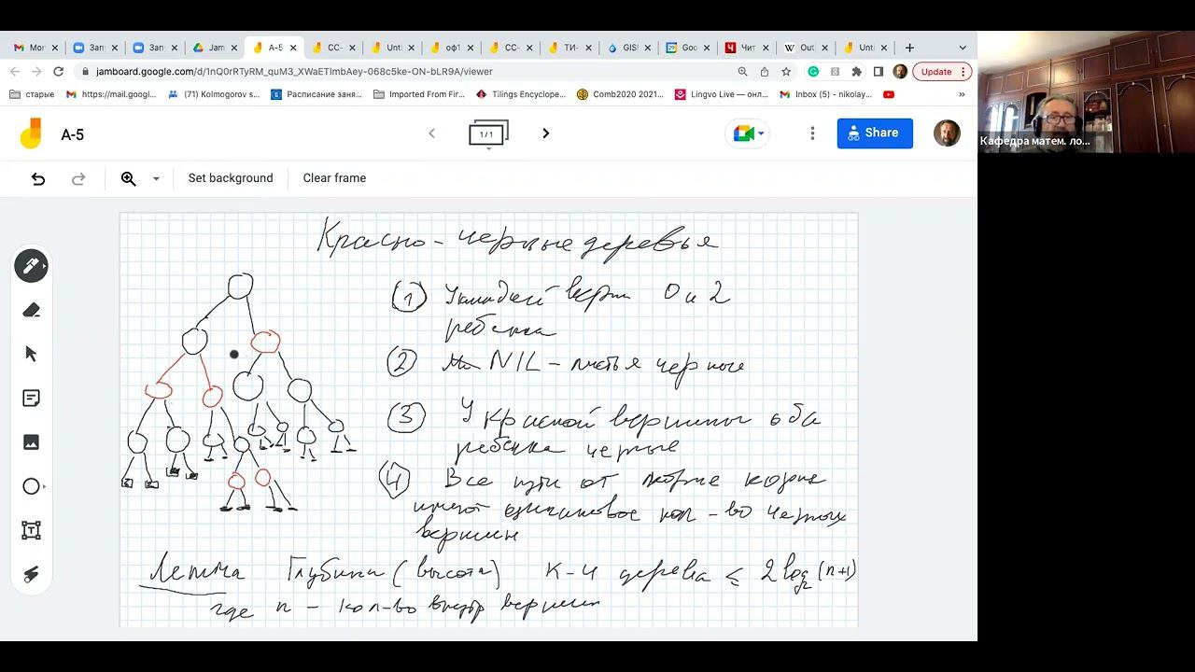Add a sticky note
The height and width of the screenshot is (672, 1195).
pos(31,399)
